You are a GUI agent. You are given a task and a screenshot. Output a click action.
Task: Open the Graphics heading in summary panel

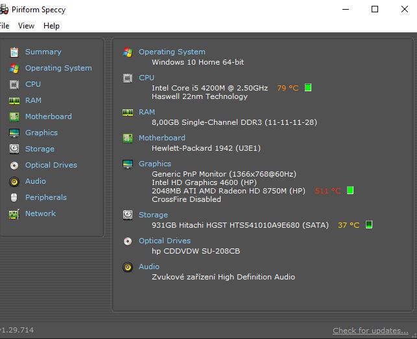pos(155,164)
